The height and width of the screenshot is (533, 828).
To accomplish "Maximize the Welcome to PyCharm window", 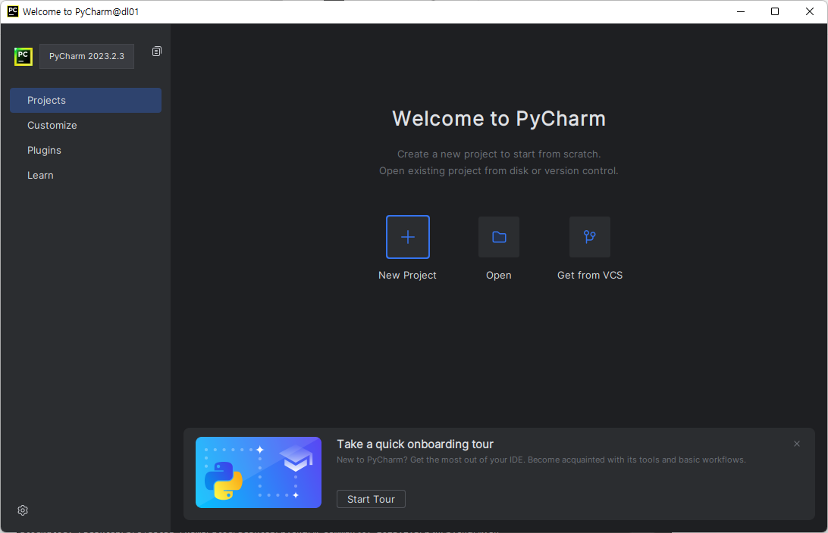I will tap(775, 11).
